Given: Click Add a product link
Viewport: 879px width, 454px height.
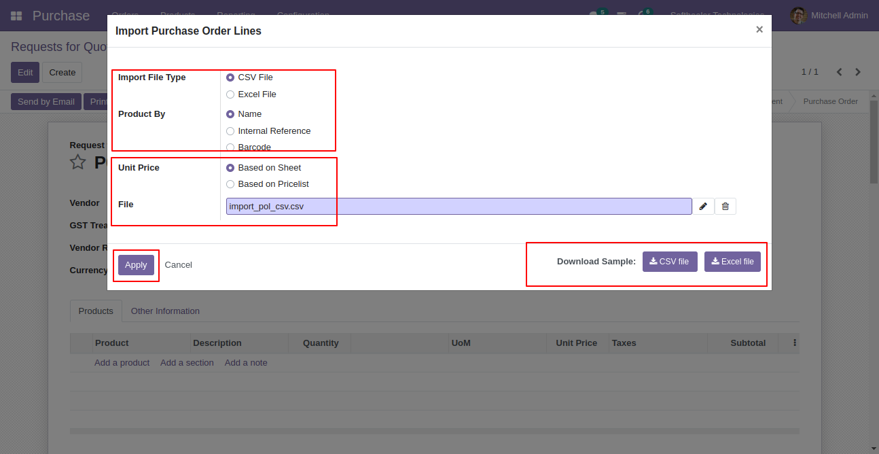Looking at the screenshot, I should (x=122, y=363).
